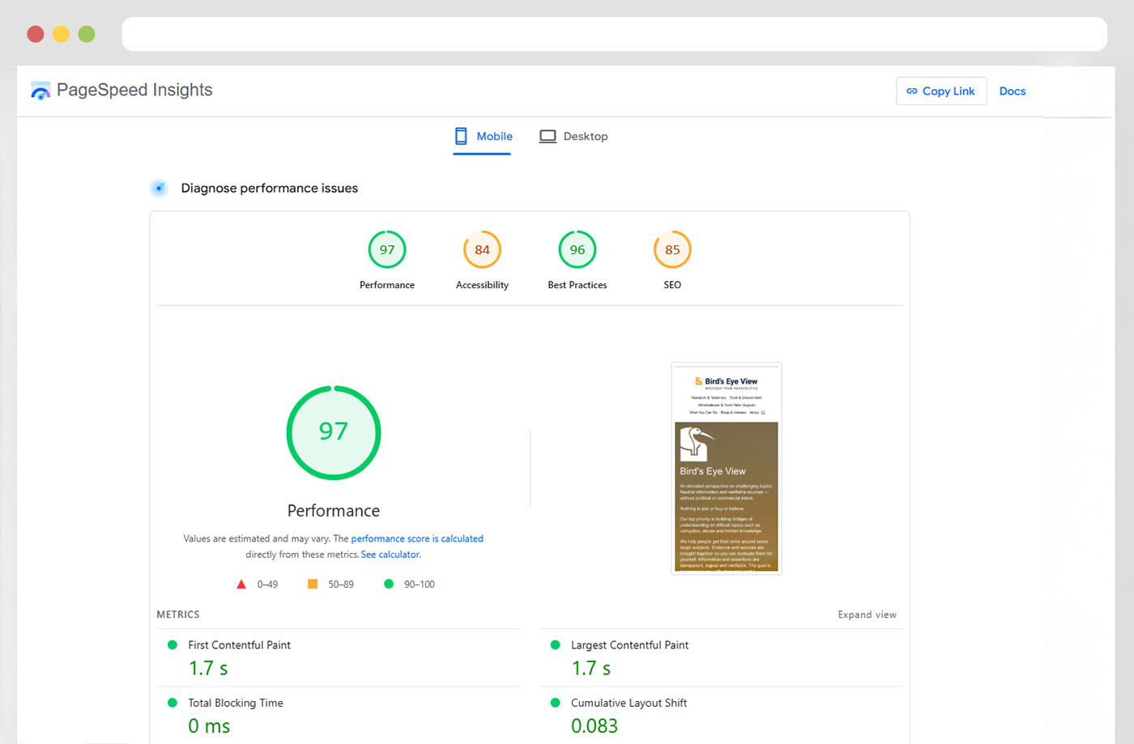Click Expand view for metrics
This screenshot has height=744, width=1134.
point(867,614)
